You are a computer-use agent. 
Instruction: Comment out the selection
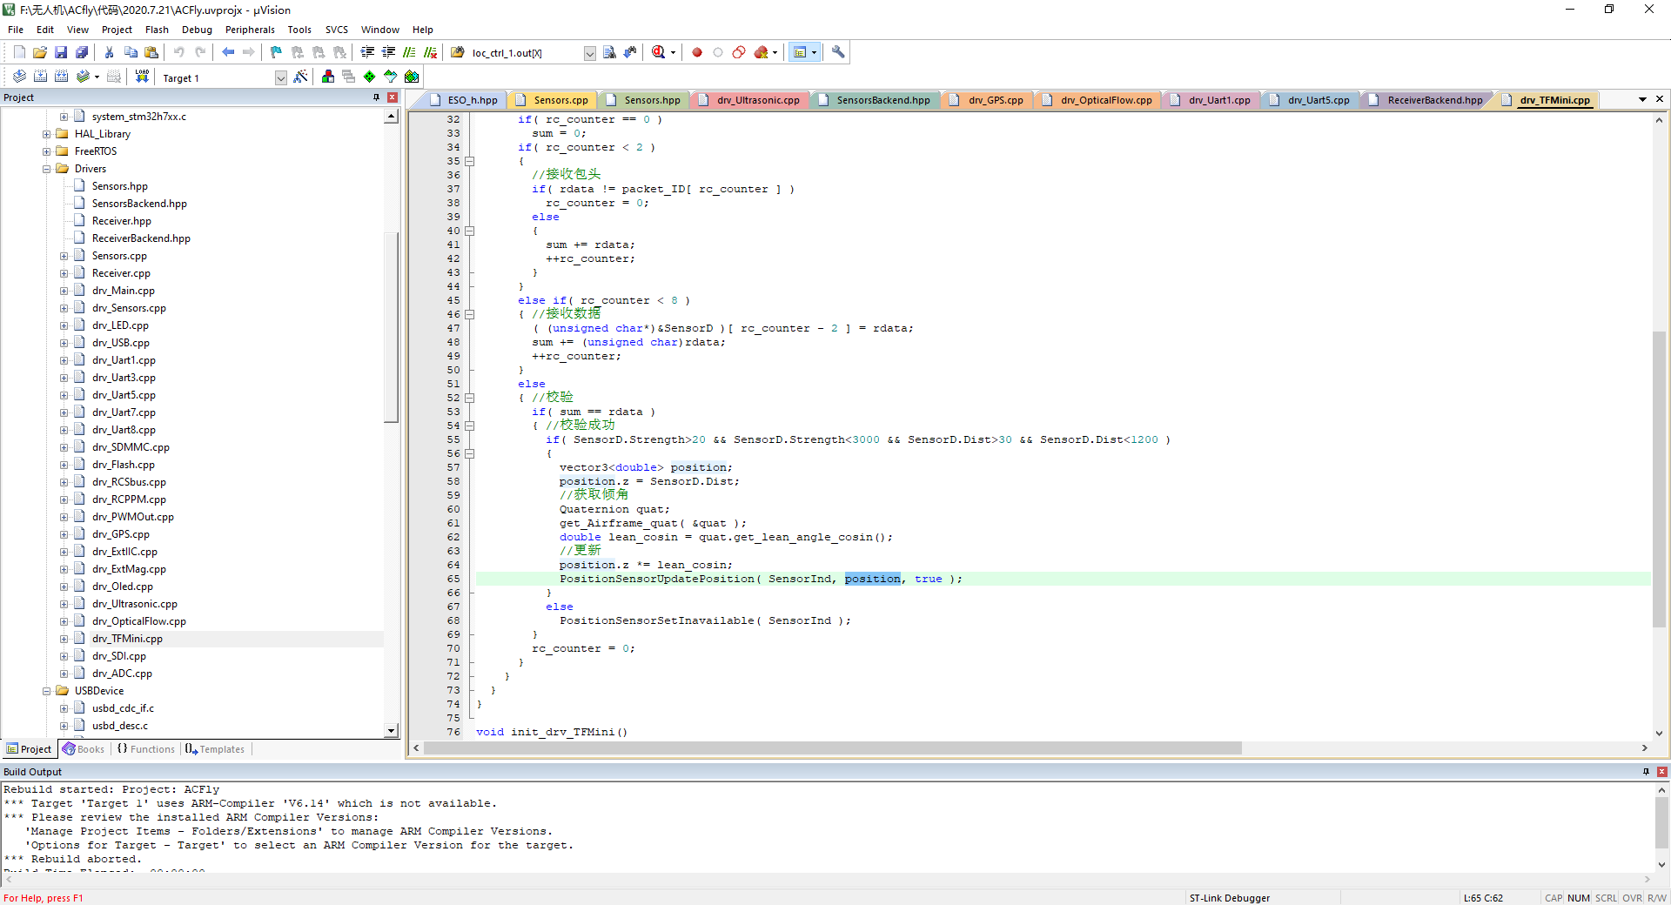409,52
